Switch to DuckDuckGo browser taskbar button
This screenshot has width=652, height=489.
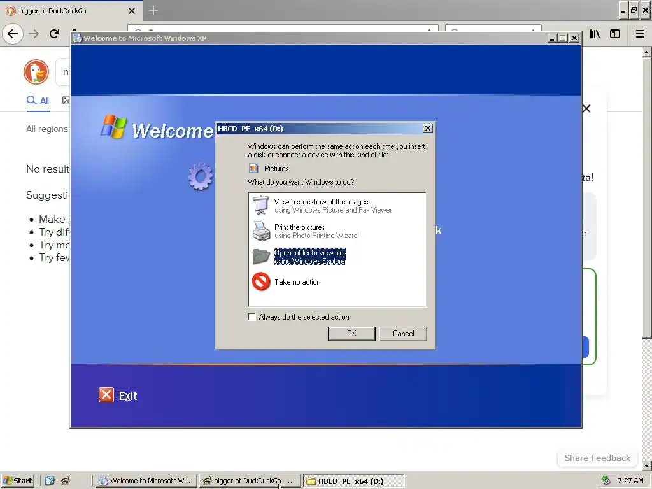tap(250, 481)
